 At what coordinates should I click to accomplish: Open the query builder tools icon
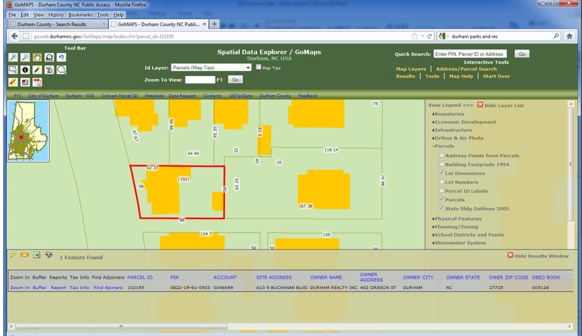tap(49, 70)
